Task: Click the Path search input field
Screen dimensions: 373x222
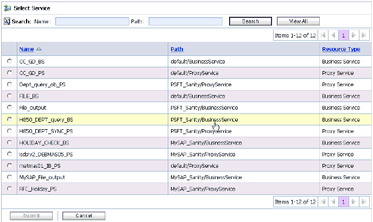Action: click(186, 21)
